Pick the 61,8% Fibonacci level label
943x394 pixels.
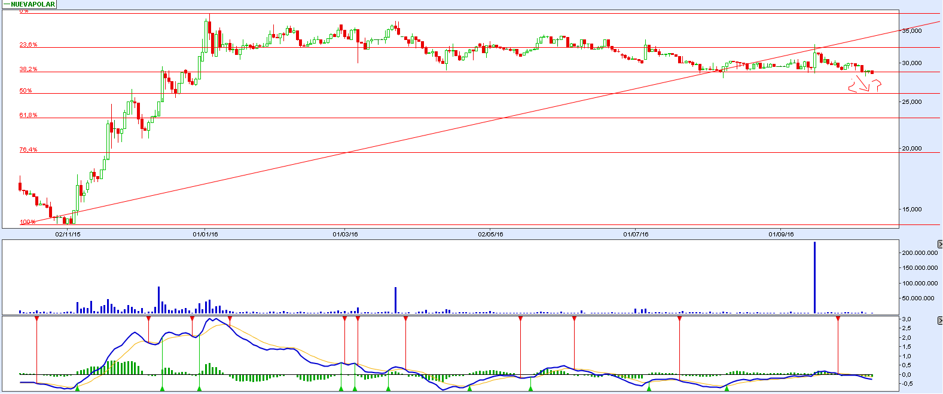click(x=28, y=115)
